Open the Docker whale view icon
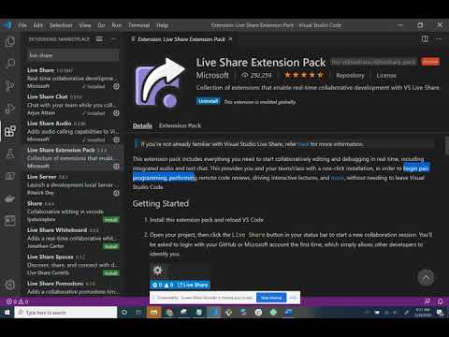Screen dimensions: 449x337 (10, 198)
